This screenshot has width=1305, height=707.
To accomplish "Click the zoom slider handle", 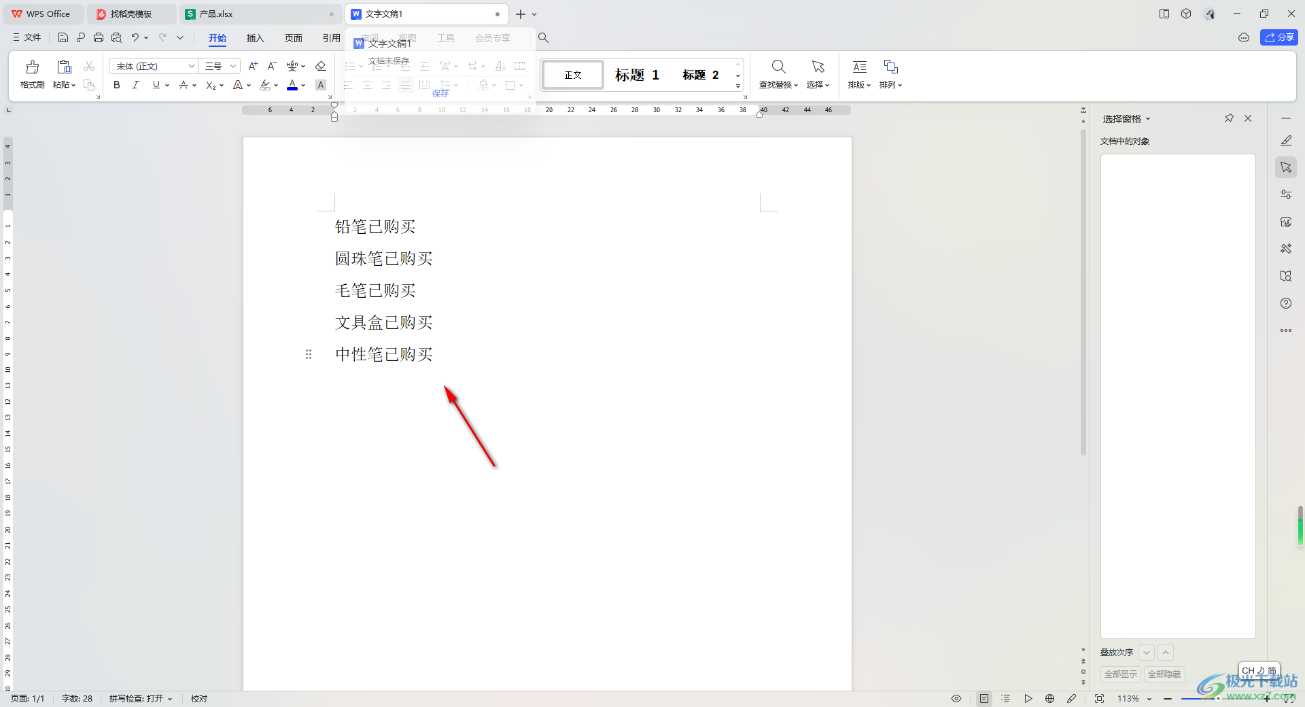I will pyautogui.click(x=1217, y=699).
